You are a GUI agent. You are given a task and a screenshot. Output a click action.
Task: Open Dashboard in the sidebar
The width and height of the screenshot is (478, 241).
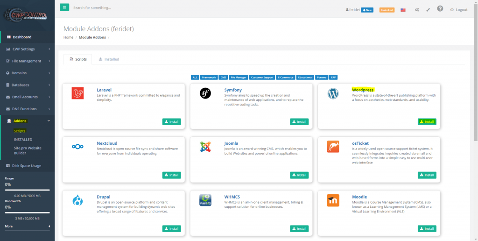click(28, 37)
